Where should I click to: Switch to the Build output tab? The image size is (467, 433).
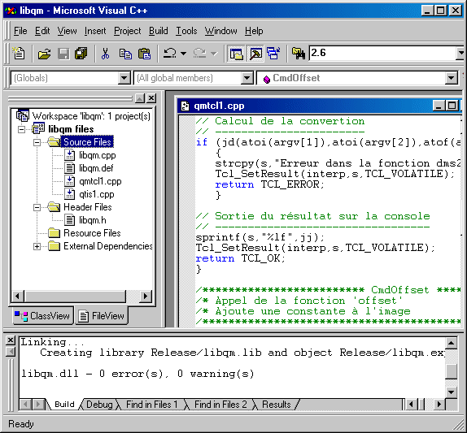(x=64, y=405)
